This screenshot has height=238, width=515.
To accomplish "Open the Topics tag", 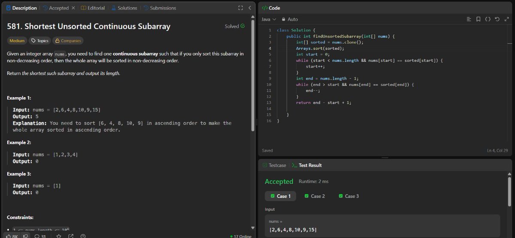I will click(x=39, y=41).
